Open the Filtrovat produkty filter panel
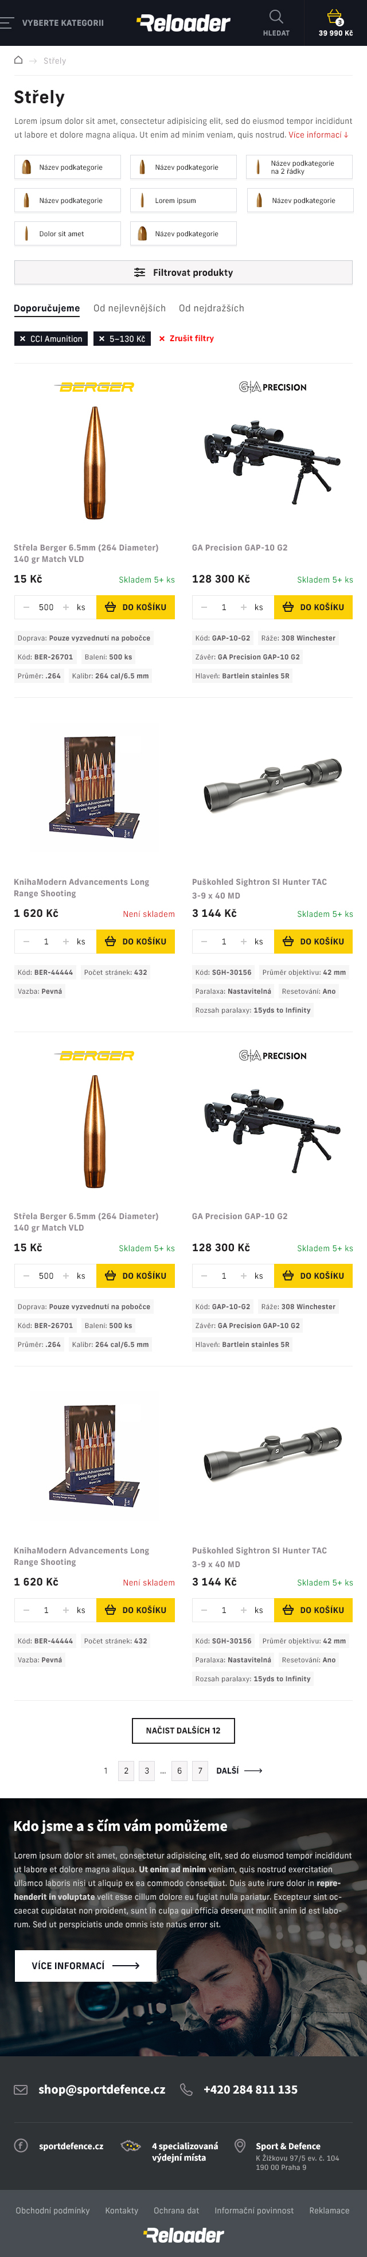367x2257 pixels. [x=183, y=272]
